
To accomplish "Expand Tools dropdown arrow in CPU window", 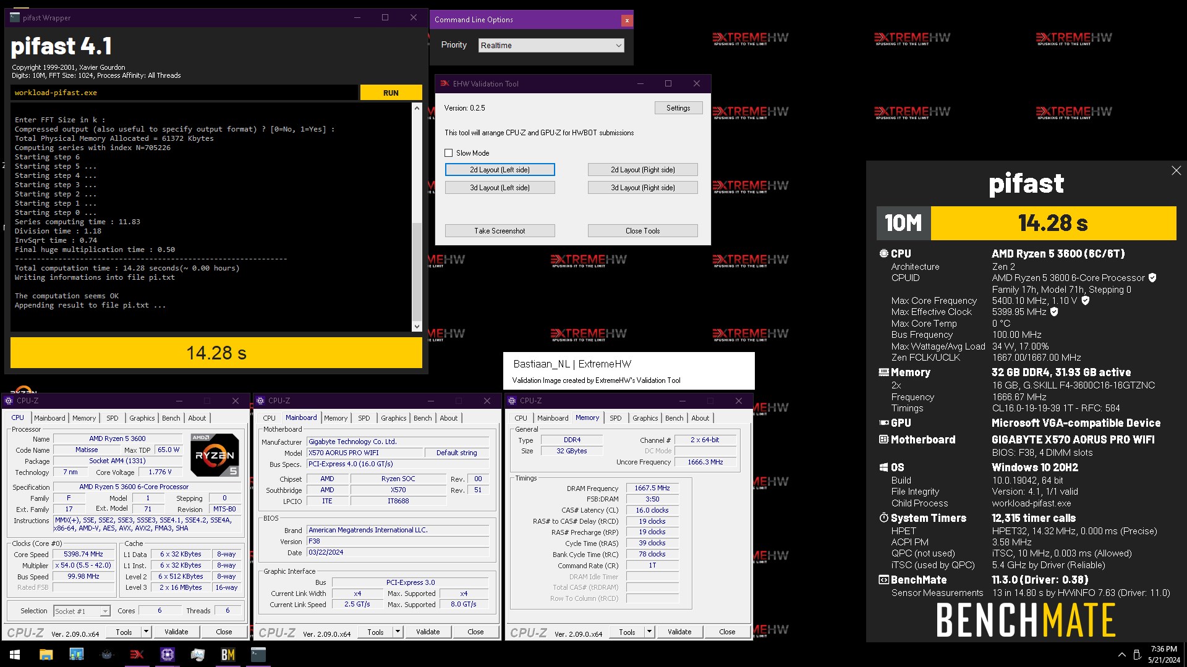I will point(146,632).
